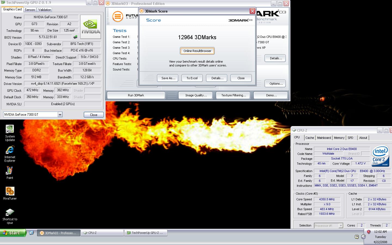Click the Options button in 3DMark03

276,84
